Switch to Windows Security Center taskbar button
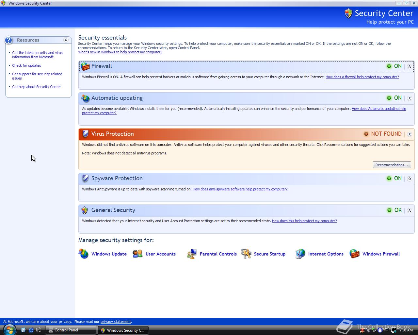The width and height of the screenshot is (418, 335). tap(123, 330)
